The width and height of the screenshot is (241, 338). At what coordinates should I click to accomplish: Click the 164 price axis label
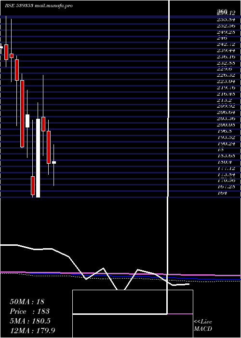222,193
